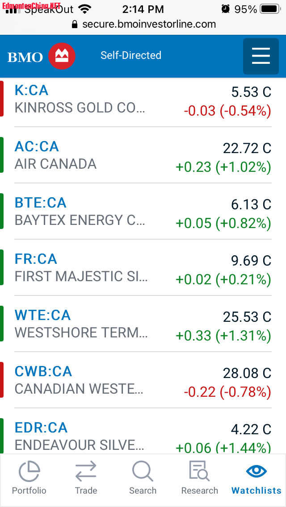Tap the Trade arrows icon

86,471
